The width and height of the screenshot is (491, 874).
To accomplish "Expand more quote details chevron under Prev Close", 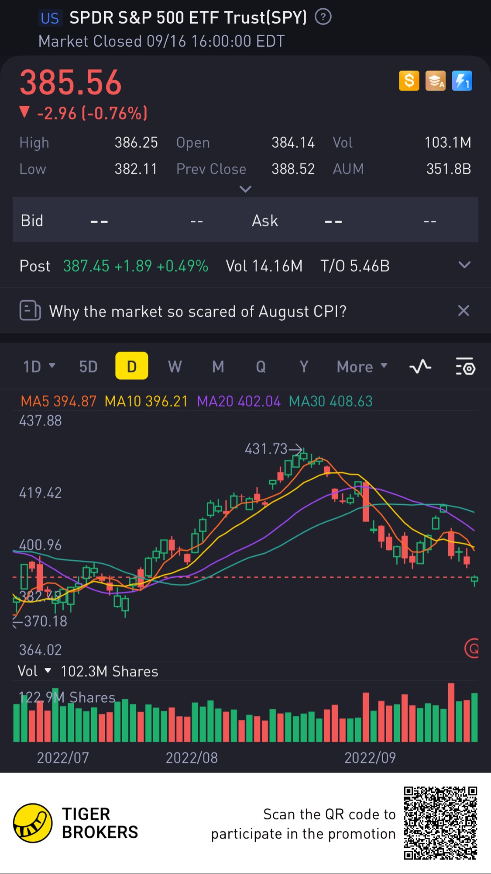I will coord(246,189).
